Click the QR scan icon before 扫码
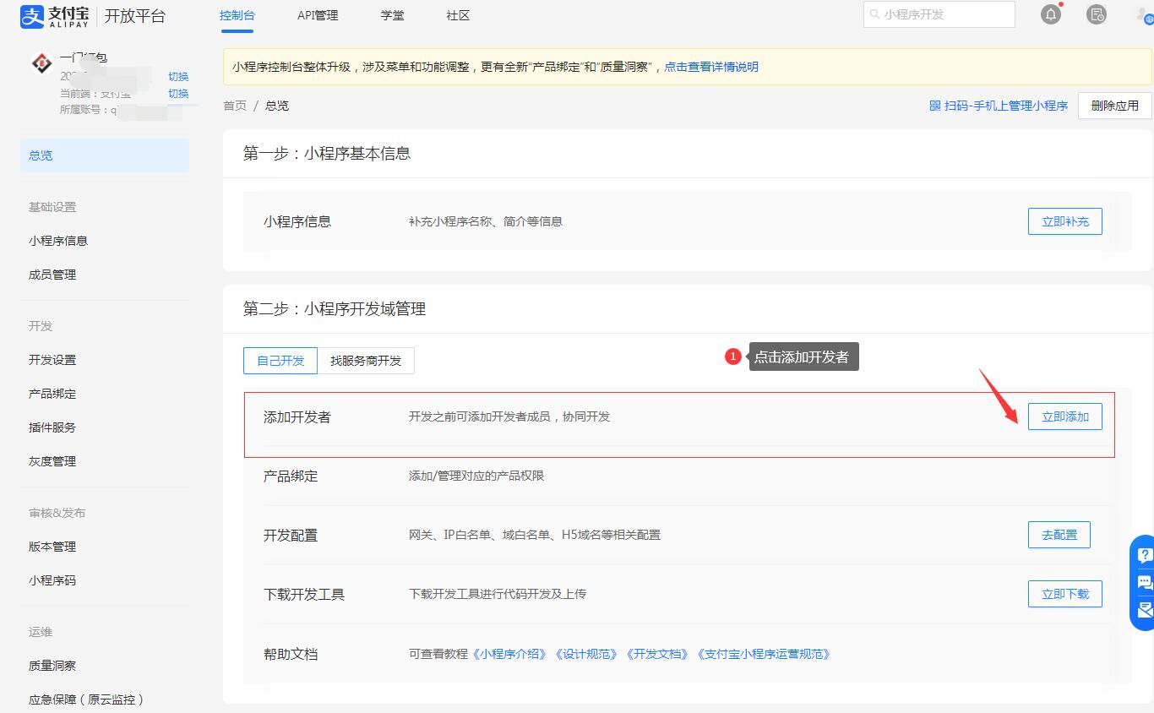Viewport: 1154px width, 713px height. pyautogui.click(x=934, y=106)
